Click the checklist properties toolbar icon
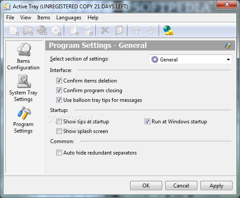 [119, 30]
